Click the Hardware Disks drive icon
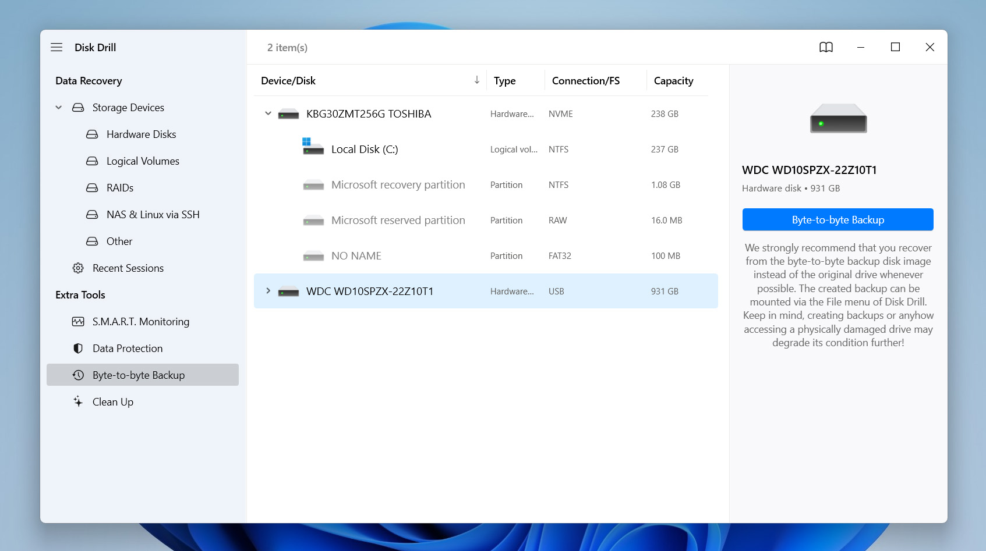This screenshot has width=986, height=551. tap(92, 134)
